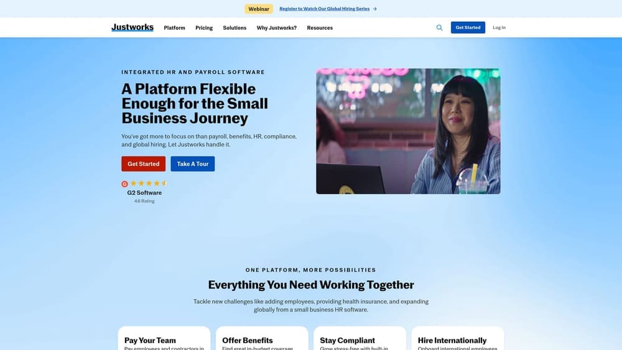
Task: Click the Take A Tour button
Action: point(192,163)
